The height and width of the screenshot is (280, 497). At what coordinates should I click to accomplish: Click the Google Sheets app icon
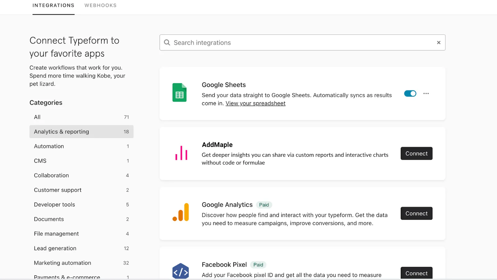[x=180, y=93]
